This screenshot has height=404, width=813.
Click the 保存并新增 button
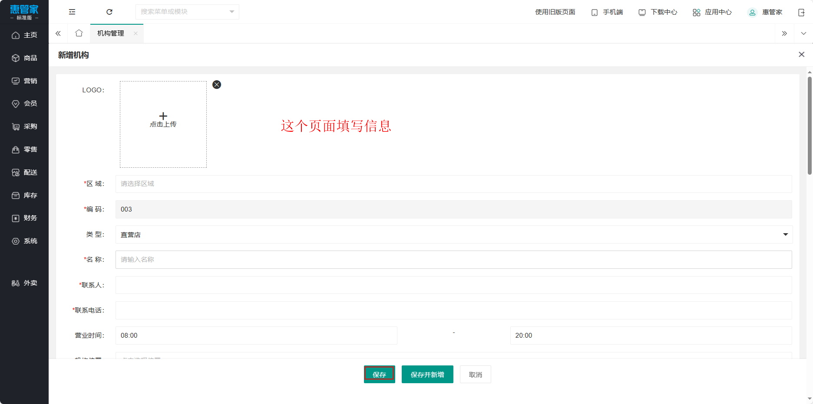coord(427,375)
